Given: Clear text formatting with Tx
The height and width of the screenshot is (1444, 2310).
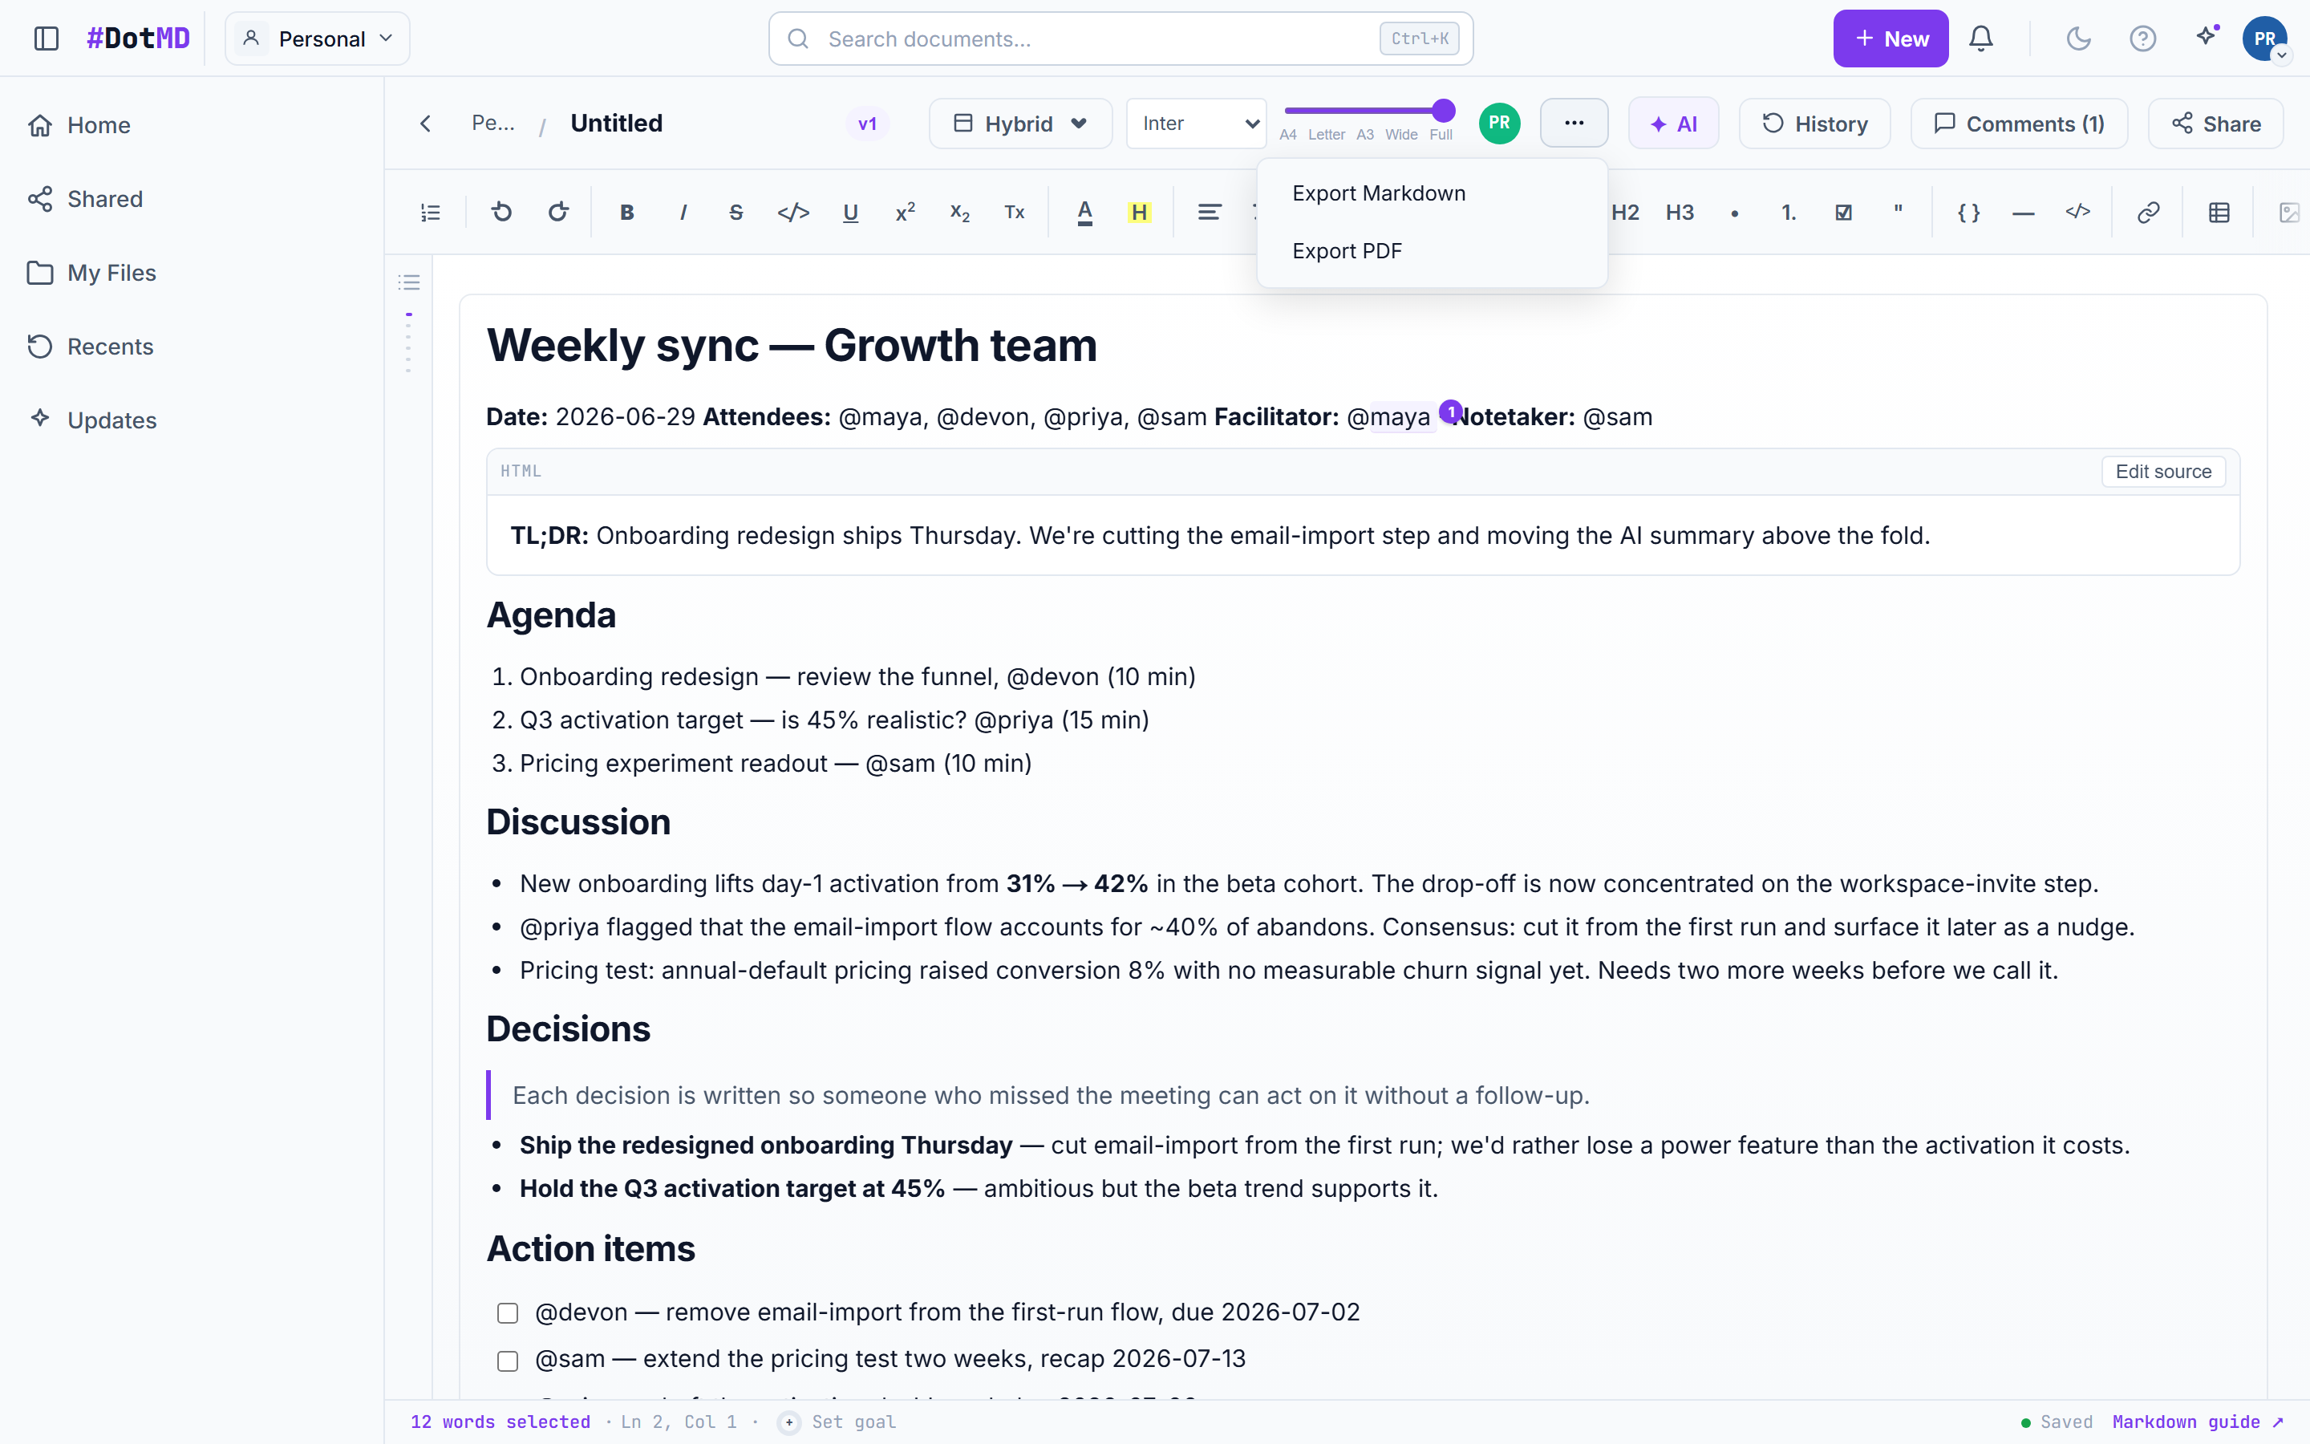Looking at the screenshot, I should coord(1015,212).
